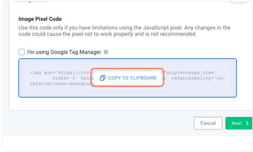
Task: Click the help question mark icon
Action: click(x=106, y=52)
